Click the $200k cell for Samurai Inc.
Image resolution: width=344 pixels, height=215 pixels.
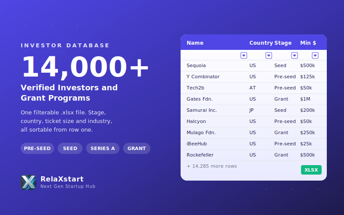click(x=307, y=110)
